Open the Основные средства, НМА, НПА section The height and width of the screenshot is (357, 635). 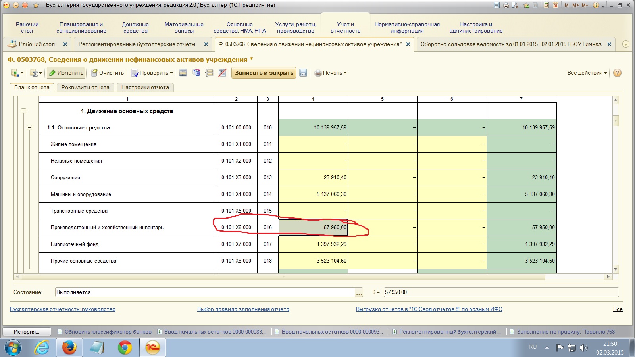pos(239,27)
